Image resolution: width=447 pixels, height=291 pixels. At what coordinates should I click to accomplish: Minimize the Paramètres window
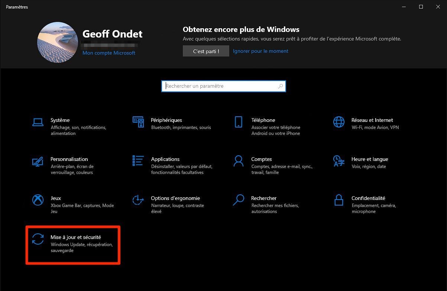pyautogui.click(x=404, y=6)
